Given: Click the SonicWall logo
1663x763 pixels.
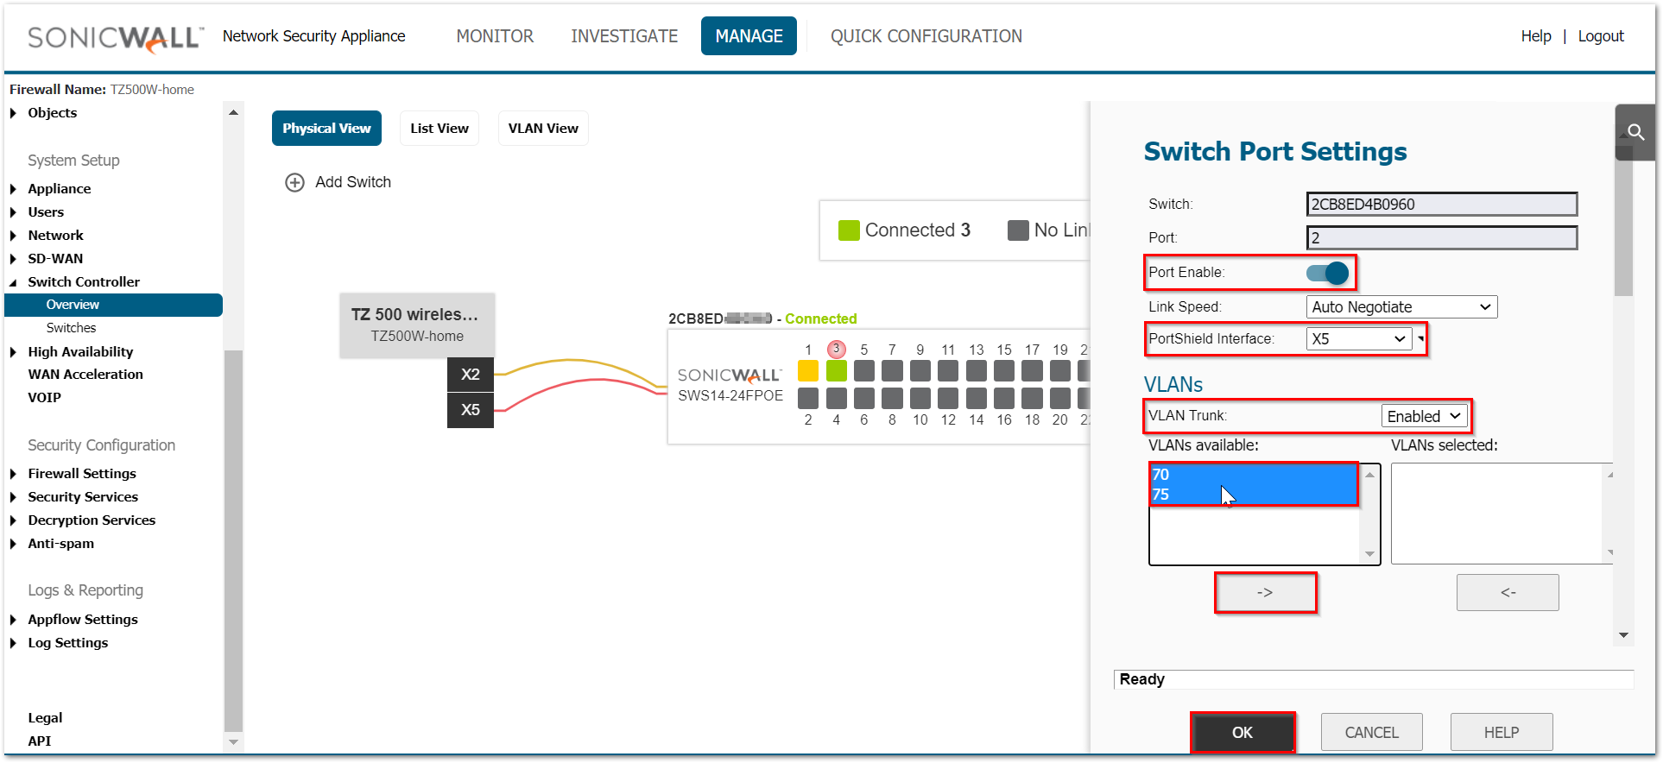Looking at the screenshot, I should (116, 37).
